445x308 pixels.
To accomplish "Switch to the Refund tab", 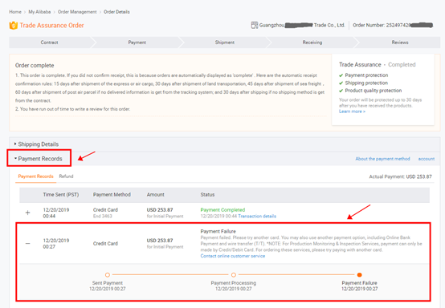I will 66,176.
